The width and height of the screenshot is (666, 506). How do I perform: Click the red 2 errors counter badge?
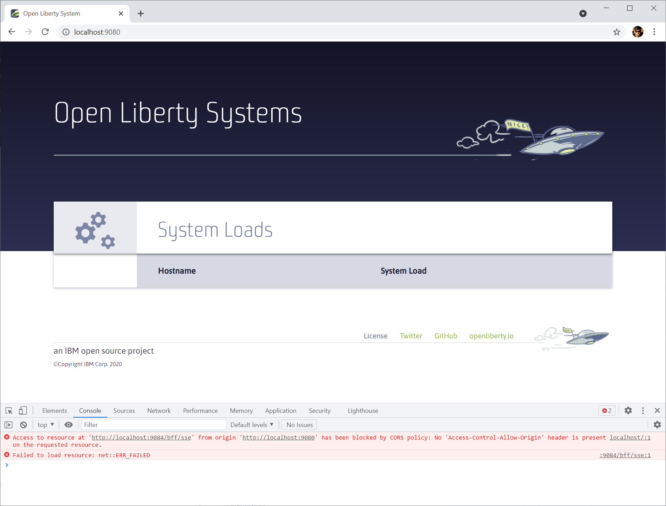pos(607,411)
